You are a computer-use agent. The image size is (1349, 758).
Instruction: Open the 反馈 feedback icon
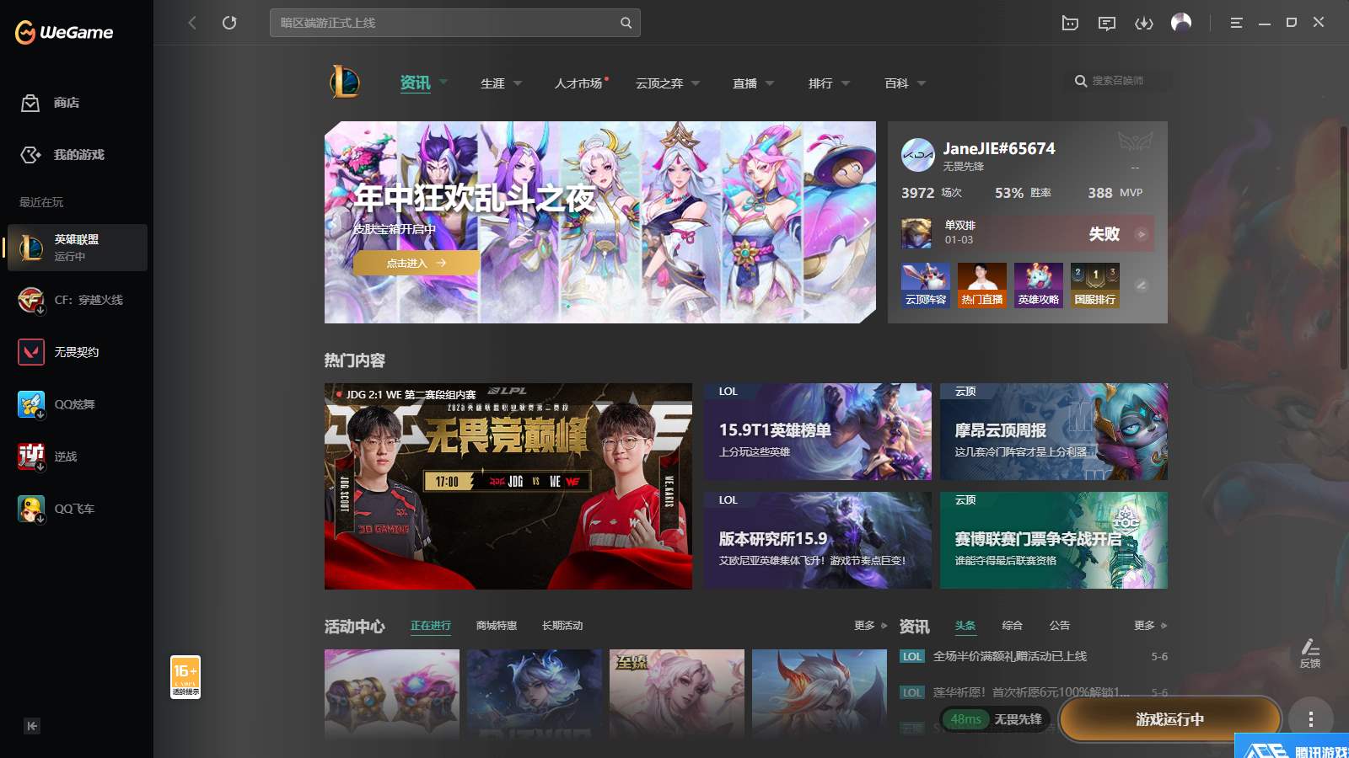point(1310,653)
